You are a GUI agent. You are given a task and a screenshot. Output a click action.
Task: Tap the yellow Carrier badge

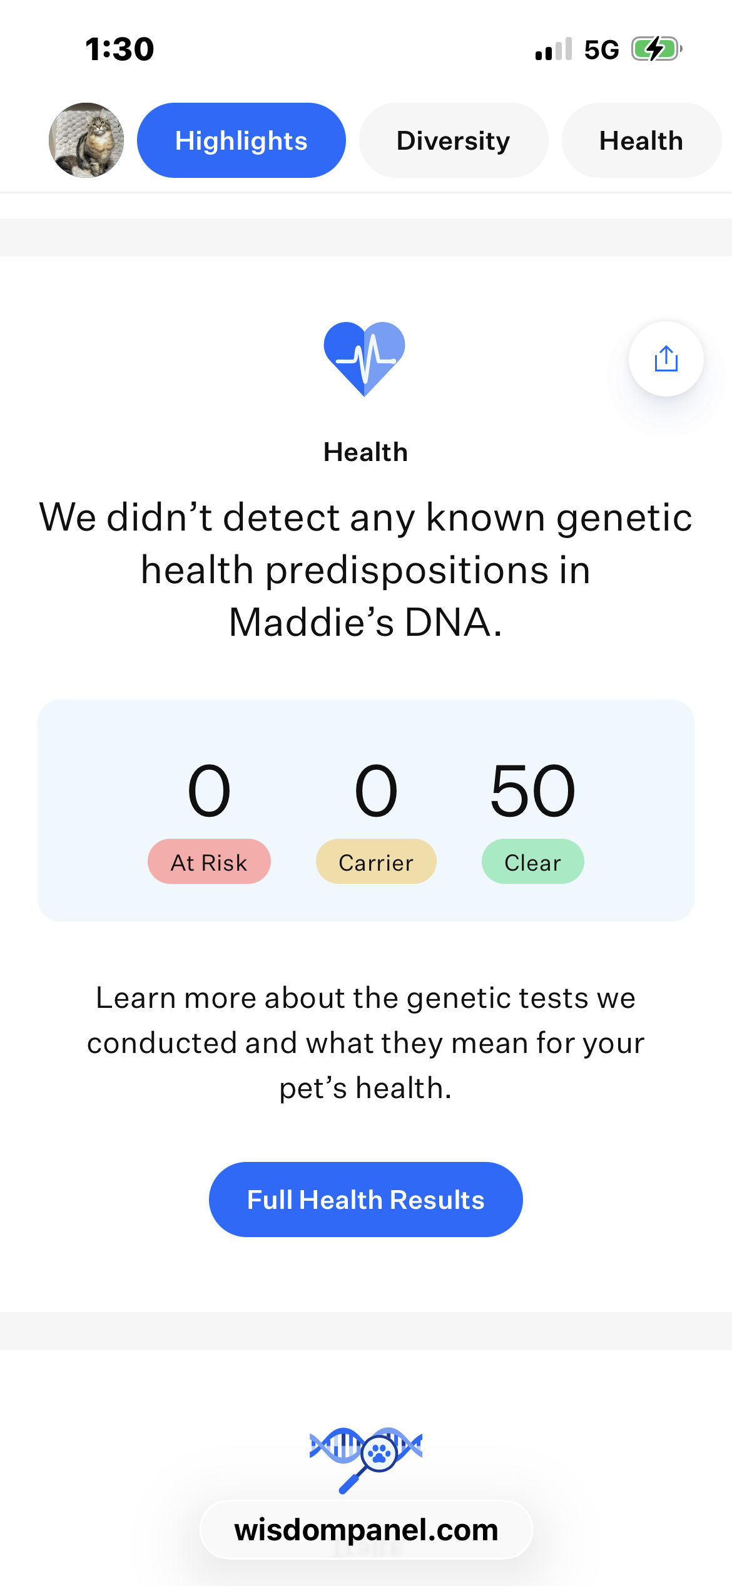(376, 862)
